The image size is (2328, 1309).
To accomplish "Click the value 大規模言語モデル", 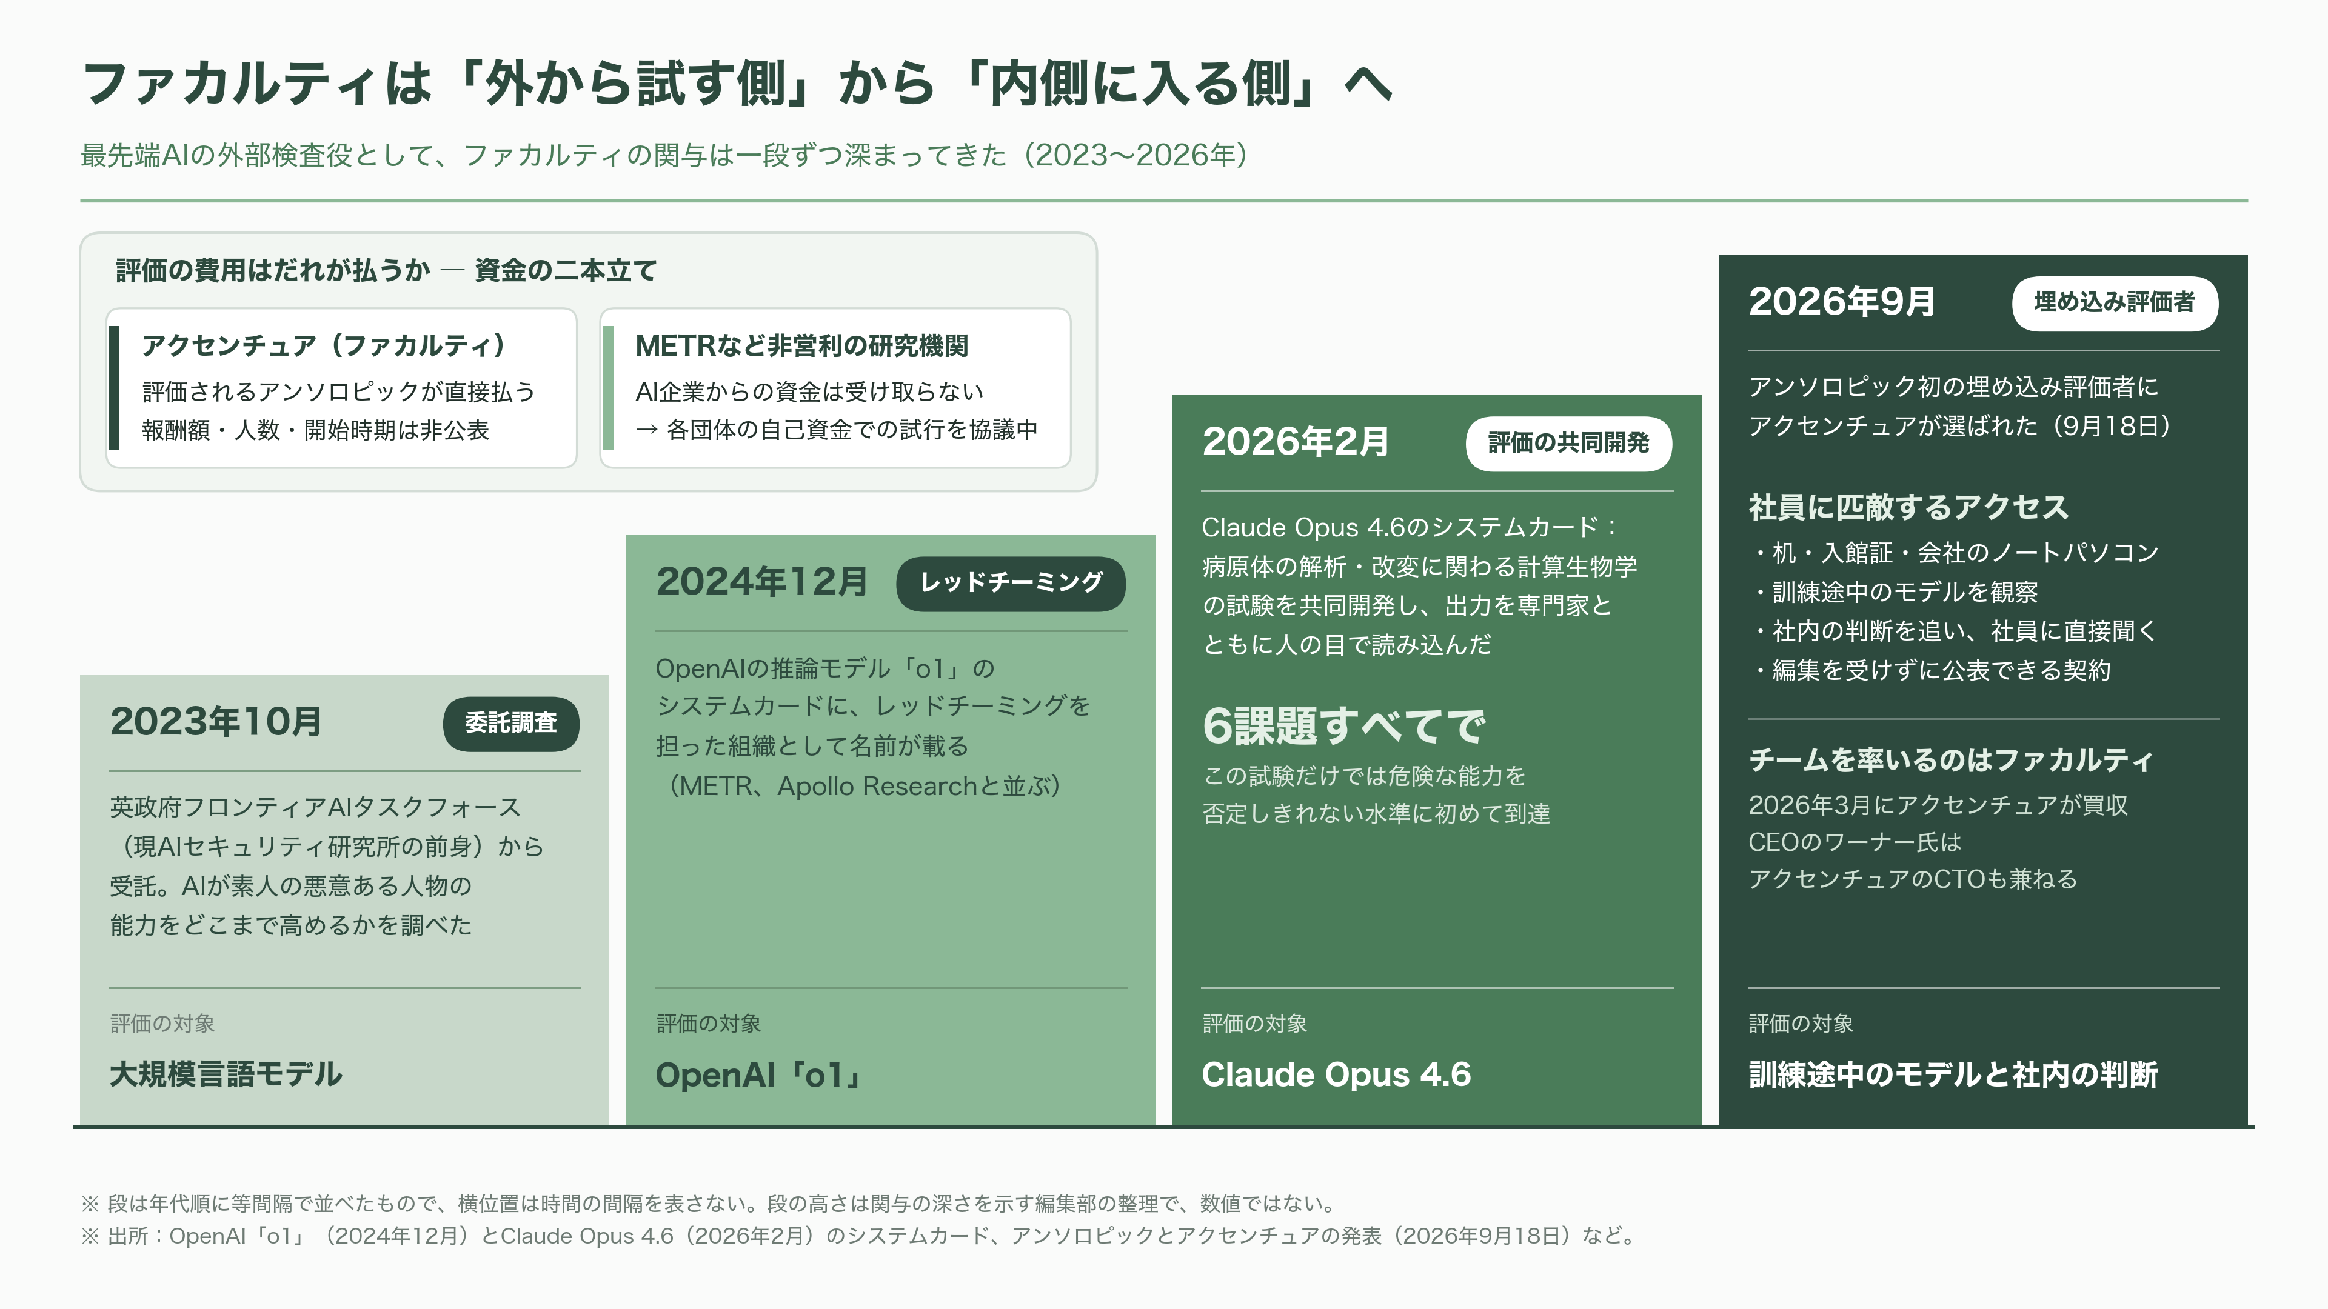I will (226, 1074).
